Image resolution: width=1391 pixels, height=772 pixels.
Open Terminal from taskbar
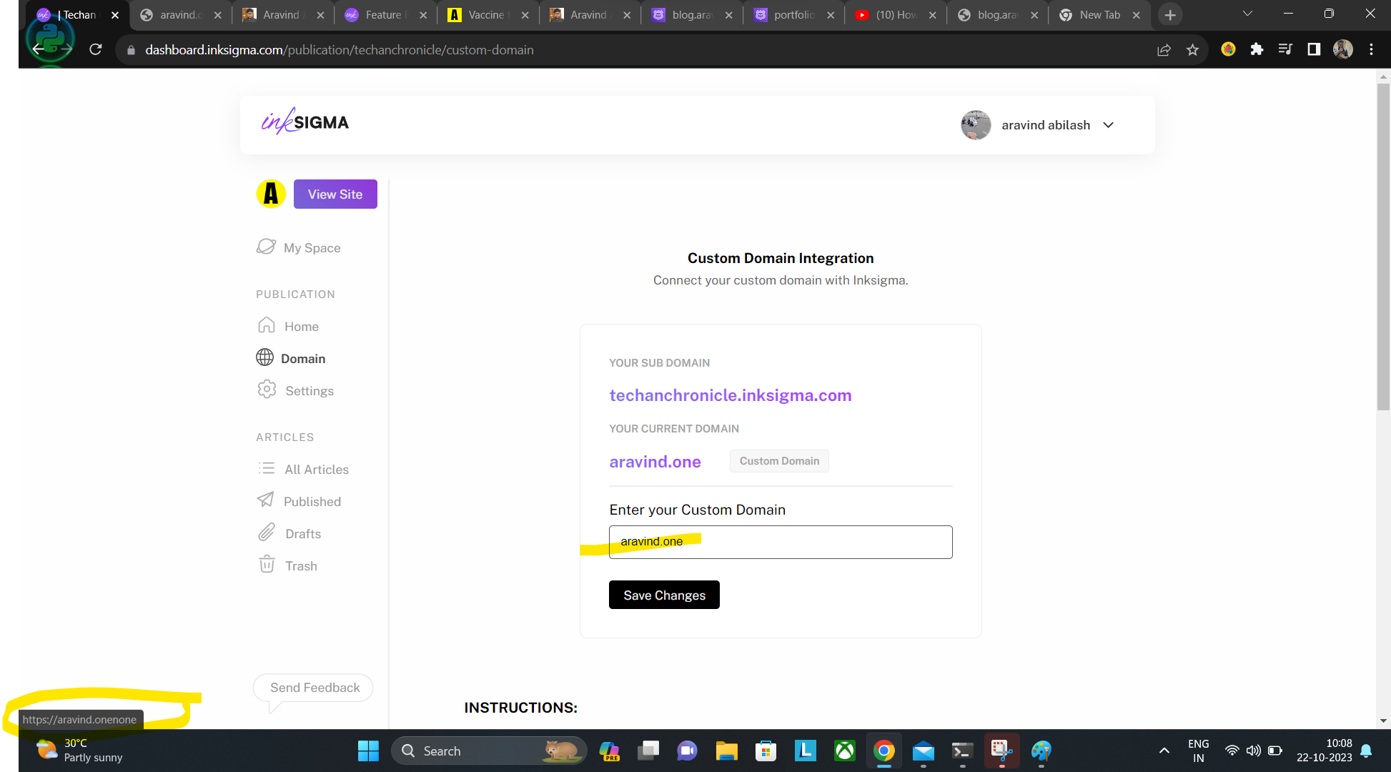[963, 751]
